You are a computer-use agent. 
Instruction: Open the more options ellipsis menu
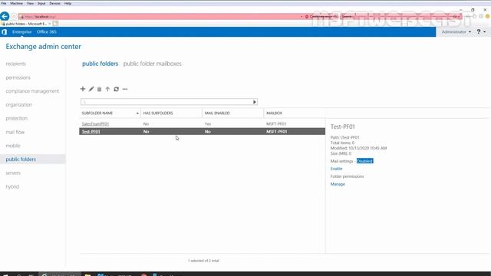pyautogui.click(x=125, y=89)
